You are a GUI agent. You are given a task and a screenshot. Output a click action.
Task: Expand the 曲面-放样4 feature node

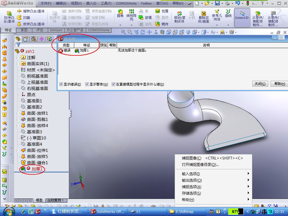17,126
